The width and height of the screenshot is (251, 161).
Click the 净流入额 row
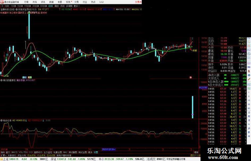(227, 75)
